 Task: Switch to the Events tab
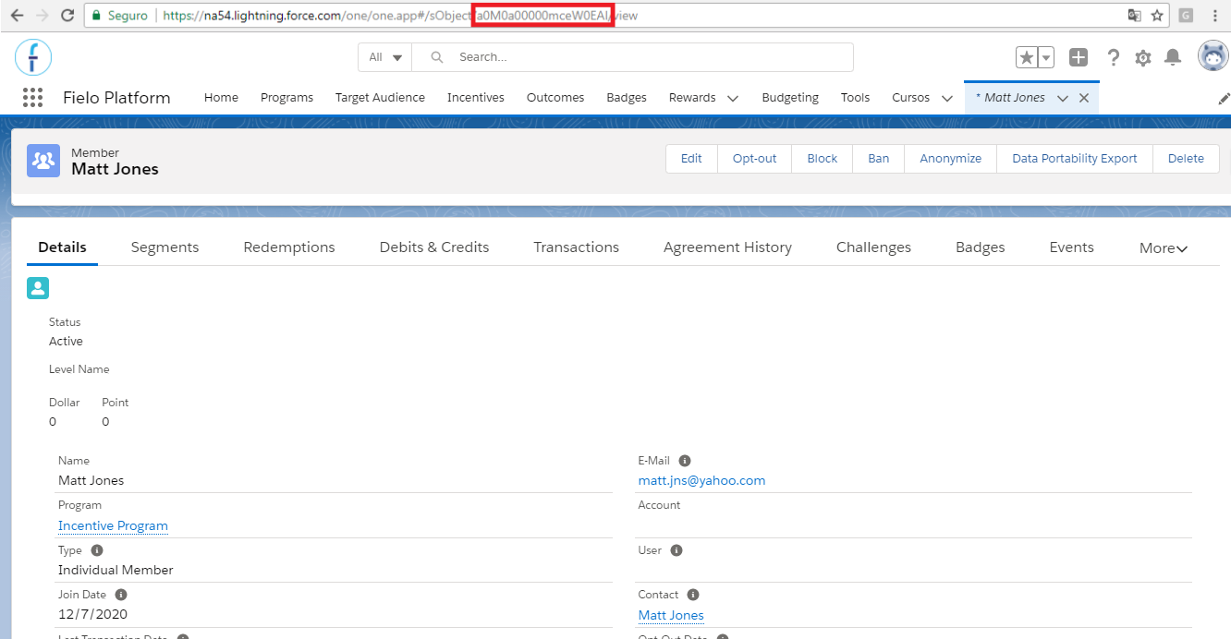tap(1072, 247)
